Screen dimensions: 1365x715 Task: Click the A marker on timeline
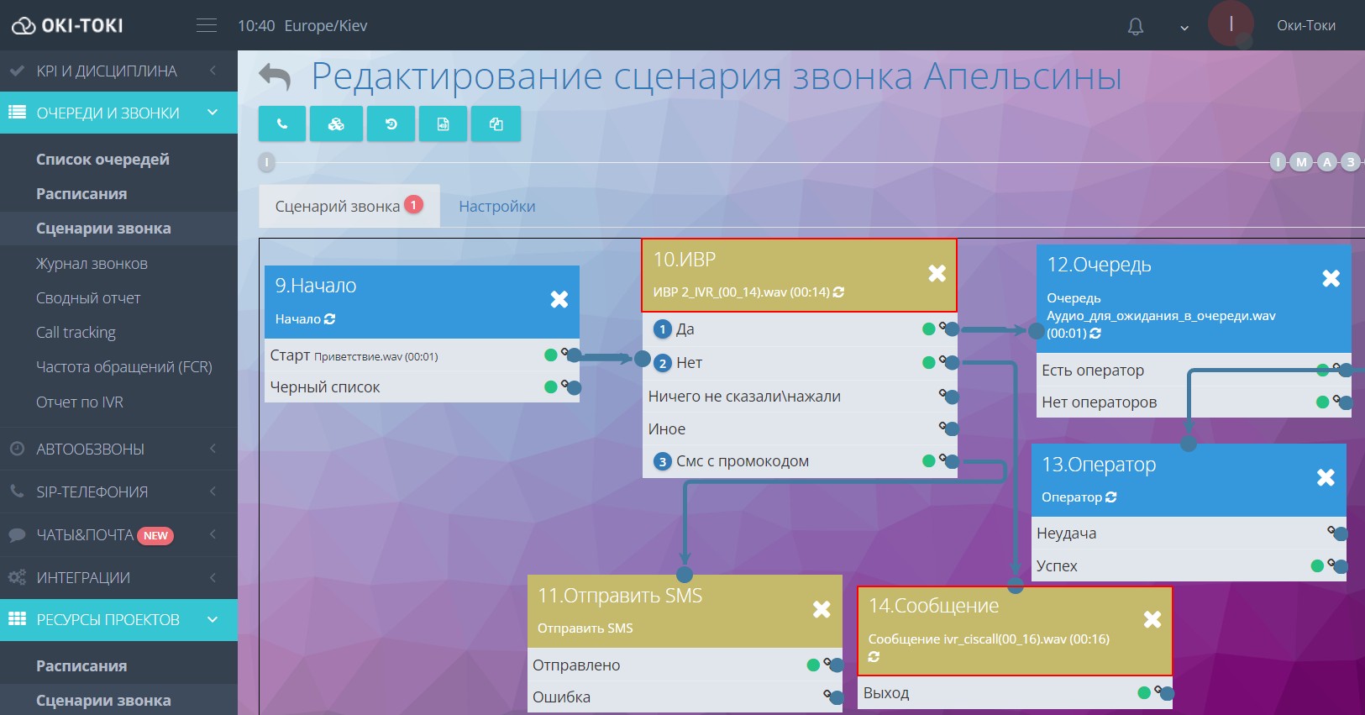coord(1326,162)
